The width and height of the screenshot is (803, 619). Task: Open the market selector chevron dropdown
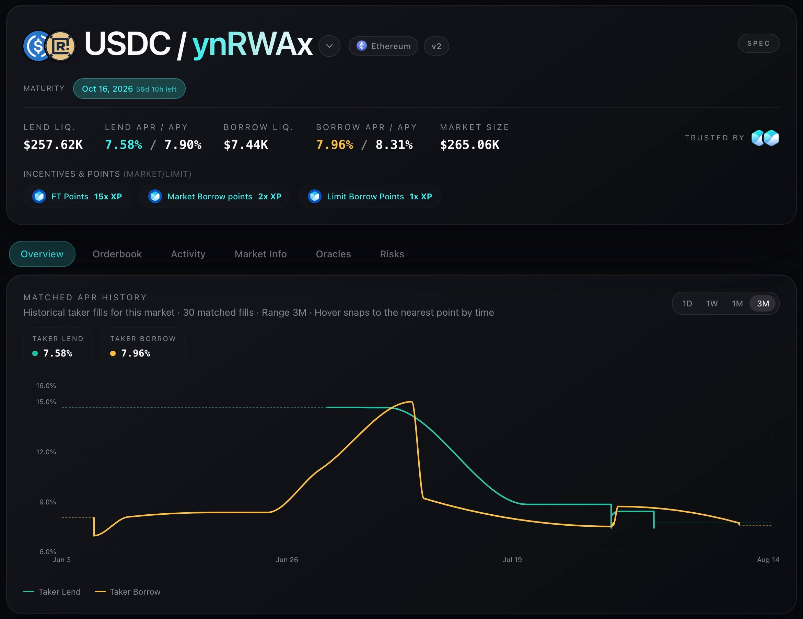pos(329,46)
